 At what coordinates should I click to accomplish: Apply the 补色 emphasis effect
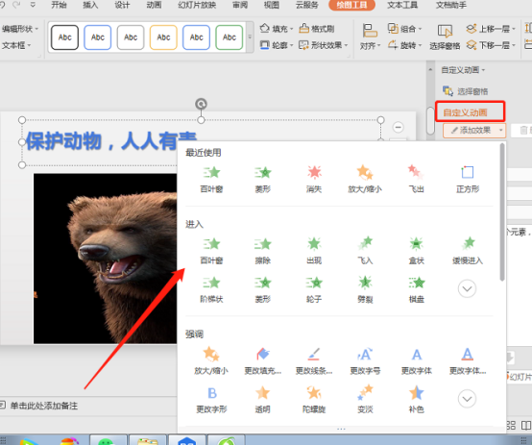(x=417, y=400)
